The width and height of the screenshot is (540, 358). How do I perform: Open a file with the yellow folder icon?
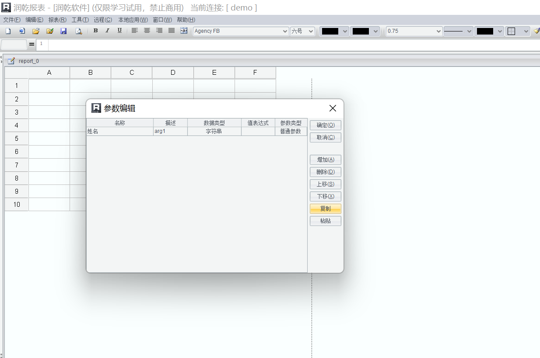pos(36,31)
